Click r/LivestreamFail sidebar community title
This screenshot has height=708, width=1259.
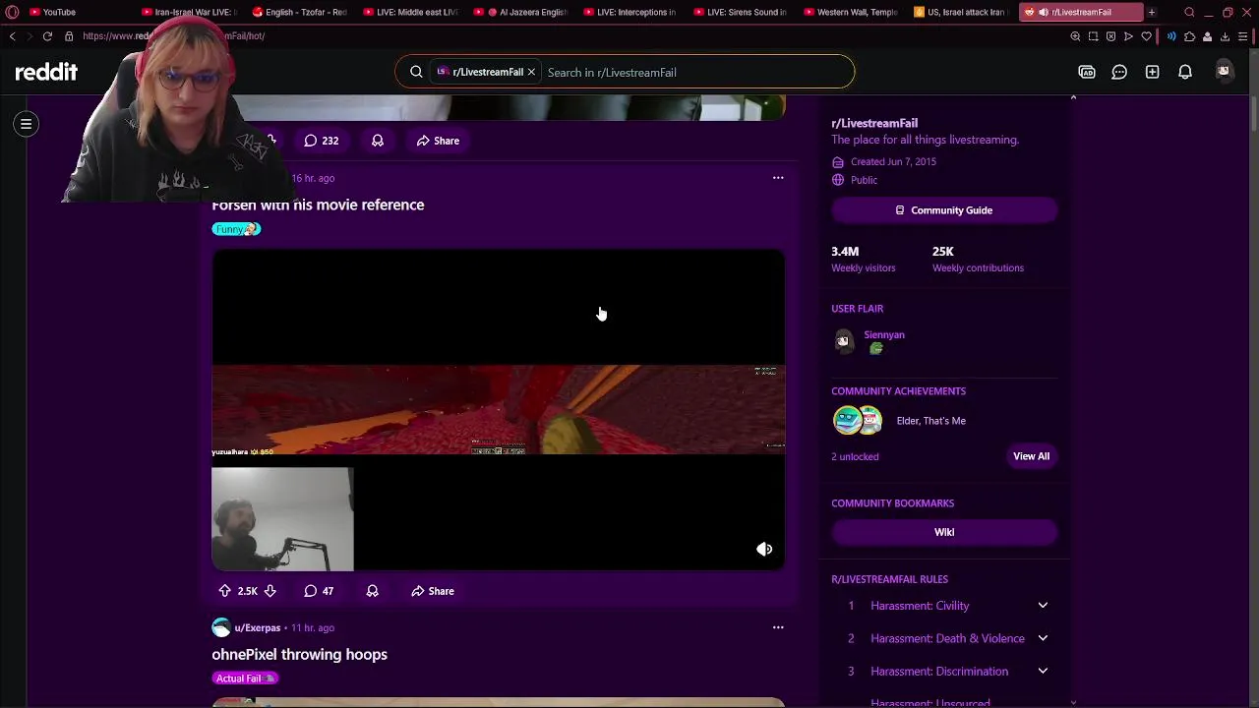(874, 123)
